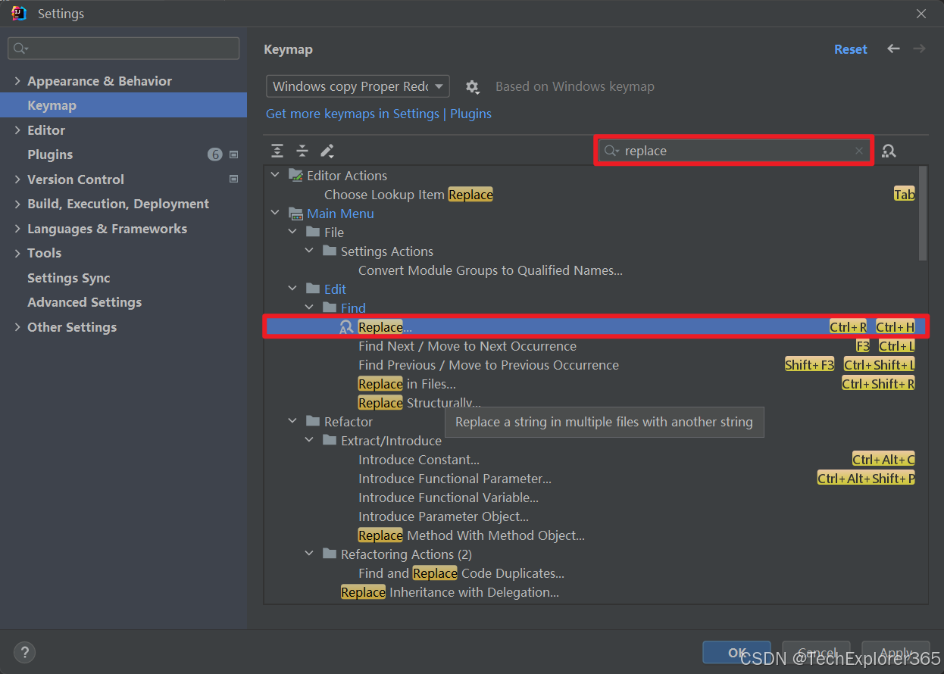944x674 pixels.
Task: Clear the replace search text
Action: [859, 151]
